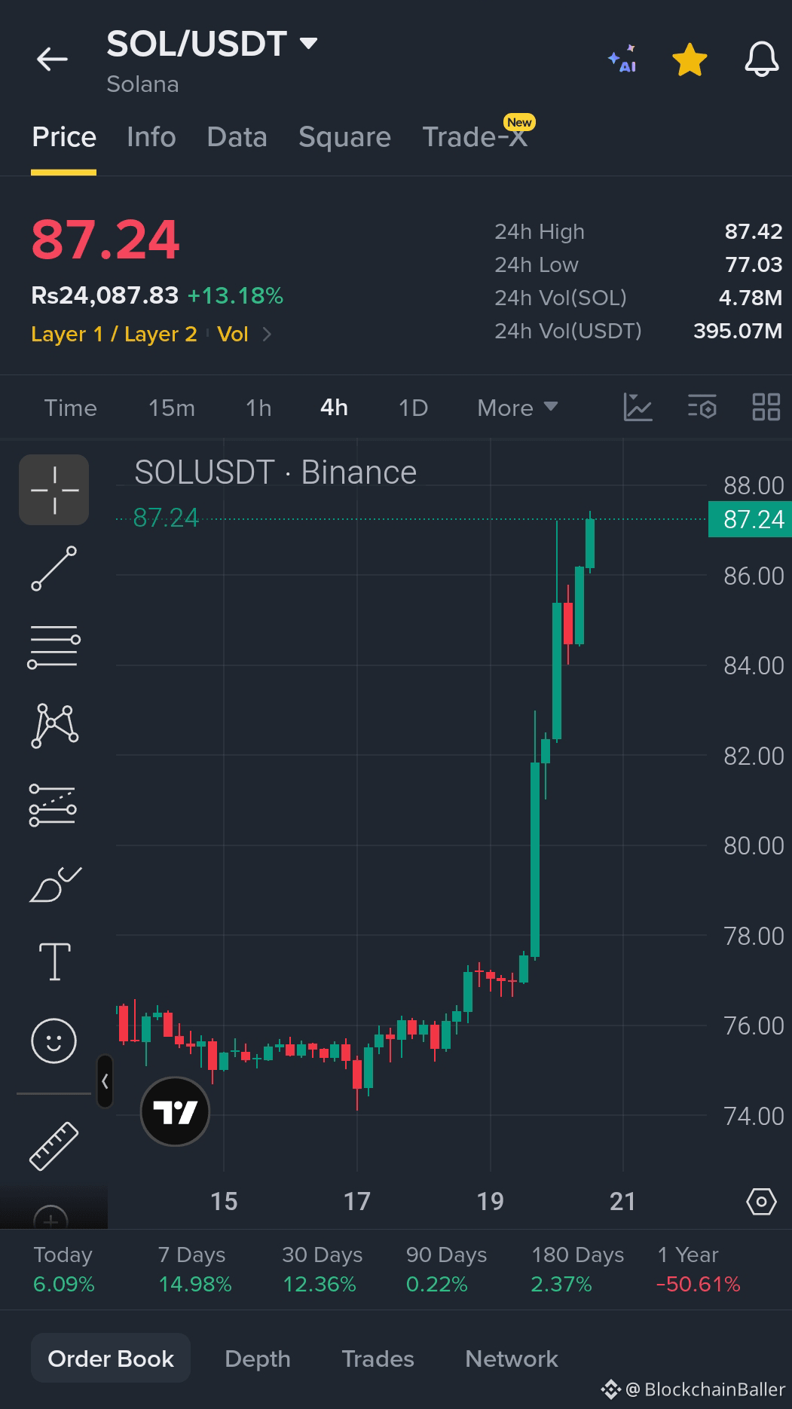Click the 87.24 current price label on axis
792x1409 pixels.
pyautogui.click(x=750, y=519)
